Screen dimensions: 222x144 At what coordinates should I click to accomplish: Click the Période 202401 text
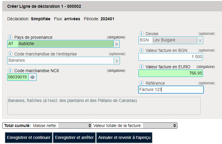pyautogui.click(x=99, y=19)
